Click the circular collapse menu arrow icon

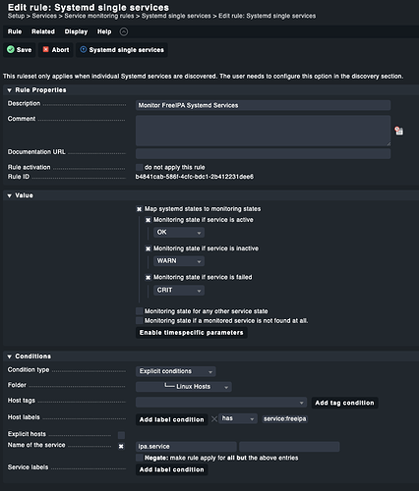point(124,31)
